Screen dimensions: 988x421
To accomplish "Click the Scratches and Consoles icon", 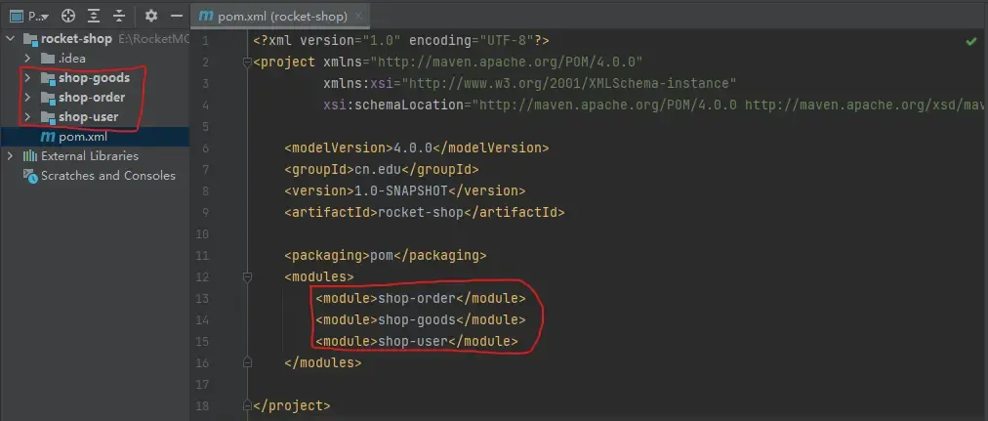I will (30, 176).
